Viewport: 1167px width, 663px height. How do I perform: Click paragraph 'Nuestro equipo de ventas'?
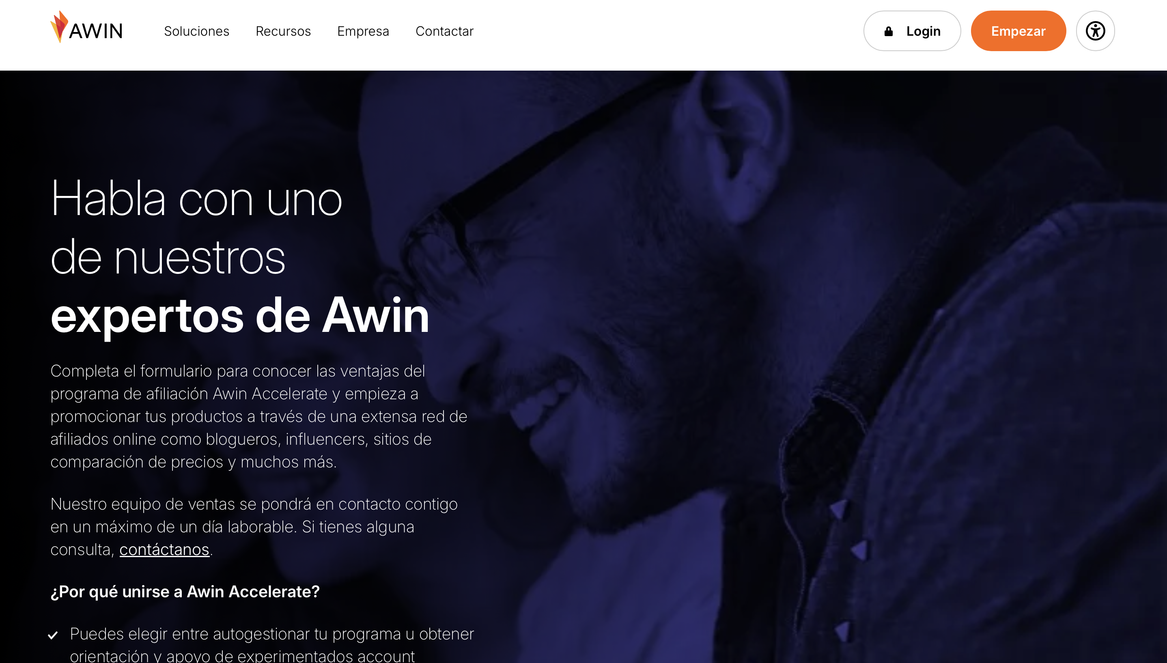click(254, 527)
